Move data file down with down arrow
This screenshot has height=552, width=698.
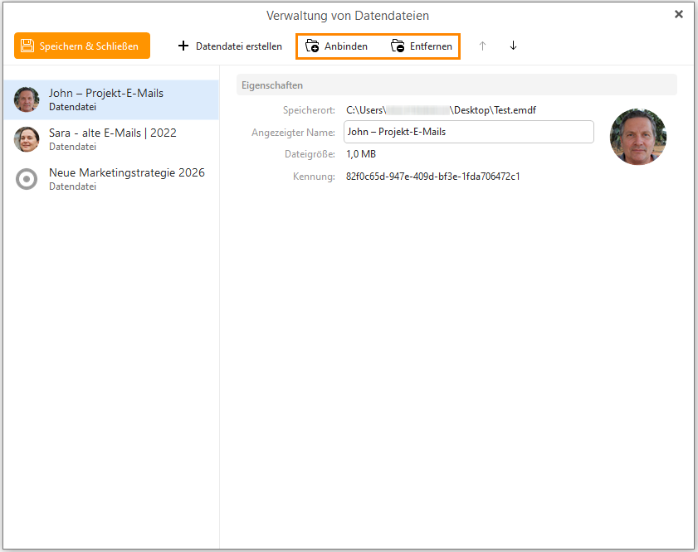513,46
